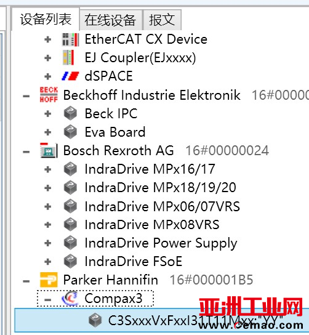Click the Bosch Rexroth AG vendor icon
Screen dimensions: 309x335
click(49, 150)
